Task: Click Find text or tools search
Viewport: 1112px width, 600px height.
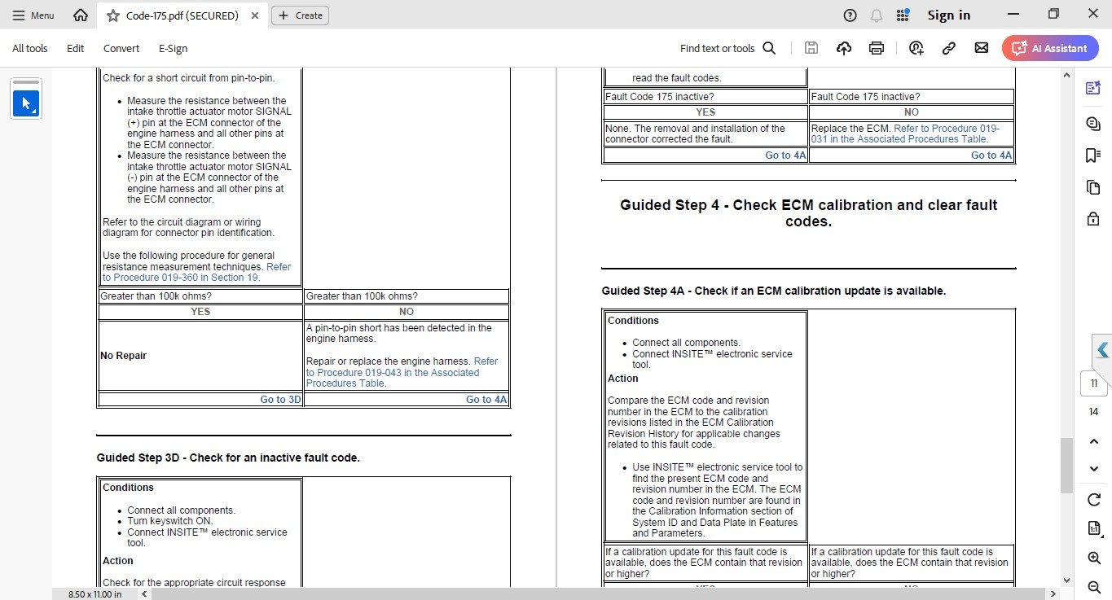Action: 727,48
